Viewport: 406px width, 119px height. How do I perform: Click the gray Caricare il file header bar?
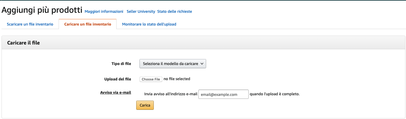(203, 43)
